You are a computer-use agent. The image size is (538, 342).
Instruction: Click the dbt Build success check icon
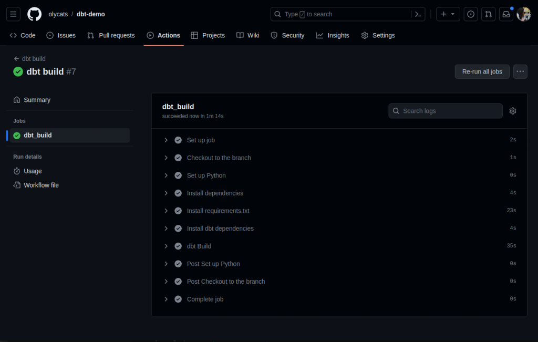click(x=178, y=246)
